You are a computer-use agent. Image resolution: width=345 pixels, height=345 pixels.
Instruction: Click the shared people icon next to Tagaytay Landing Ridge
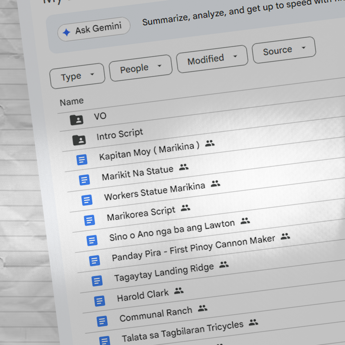coord(224,264)
